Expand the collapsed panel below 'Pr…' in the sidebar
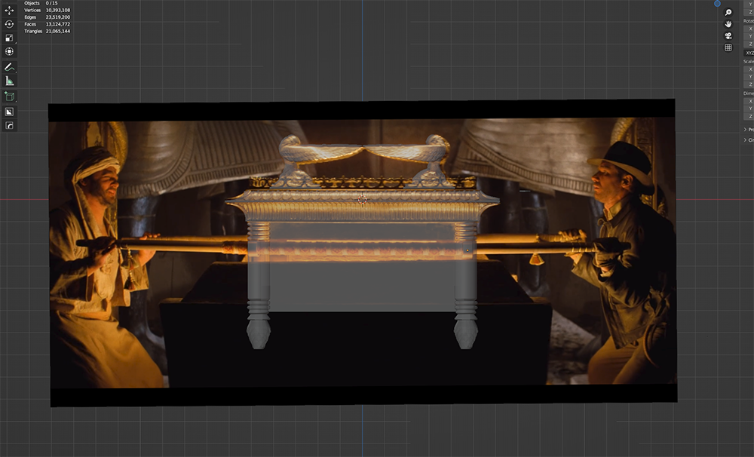Image resolution: width=754 pixels, height=457 pixels. [x=749, y=140]
